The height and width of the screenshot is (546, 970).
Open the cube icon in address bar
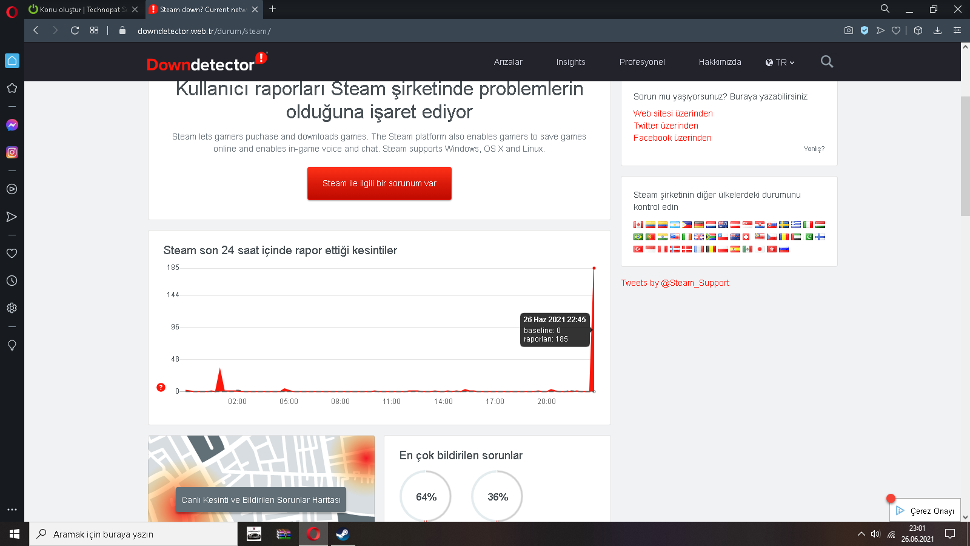[918, 30]
